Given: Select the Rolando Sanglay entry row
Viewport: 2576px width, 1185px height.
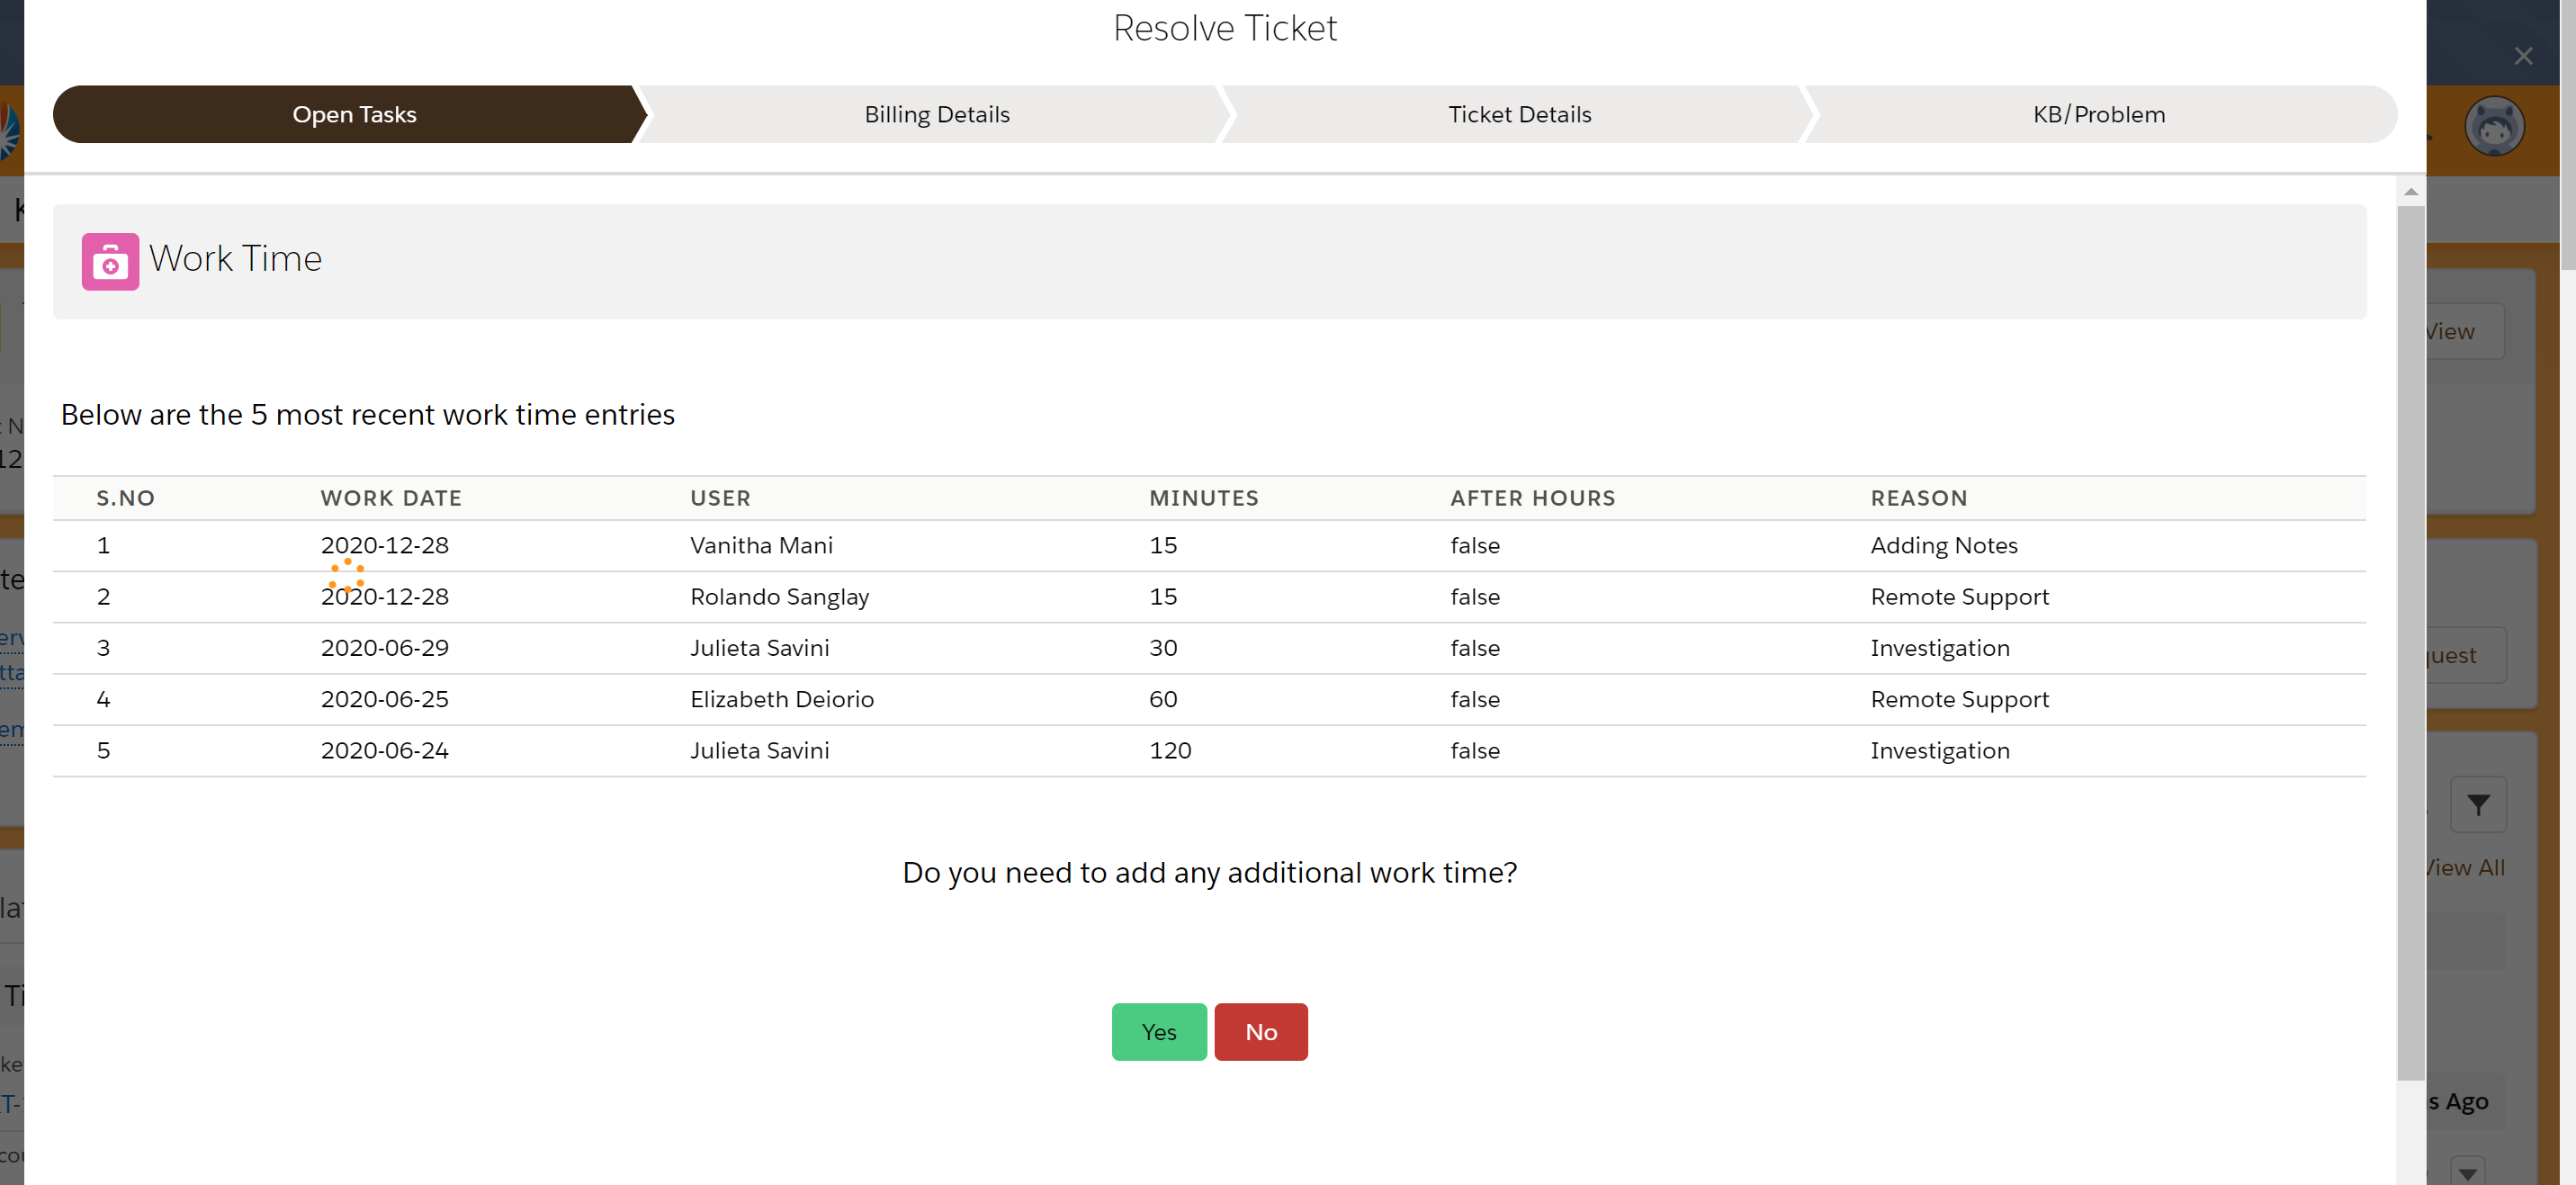Looking at the screenshot, I should [779, 597].
